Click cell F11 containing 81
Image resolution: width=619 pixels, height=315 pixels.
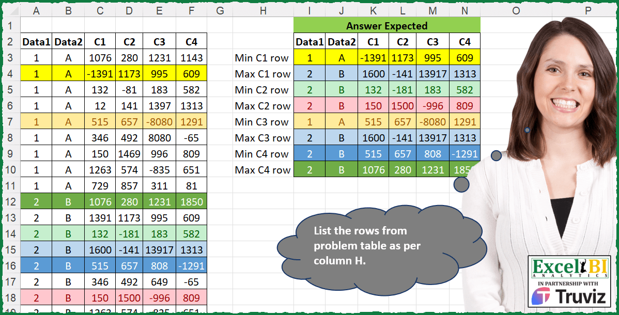point(191,186)
